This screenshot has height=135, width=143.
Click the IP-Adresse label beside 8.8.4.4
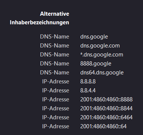pos(56,90)
